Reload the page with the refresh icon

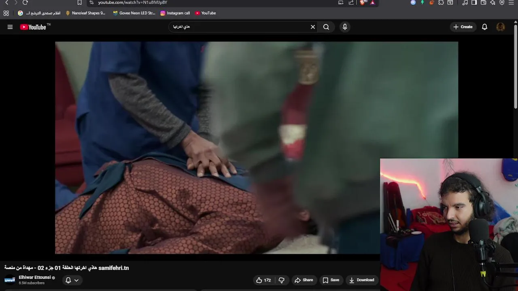click(25, 2)
